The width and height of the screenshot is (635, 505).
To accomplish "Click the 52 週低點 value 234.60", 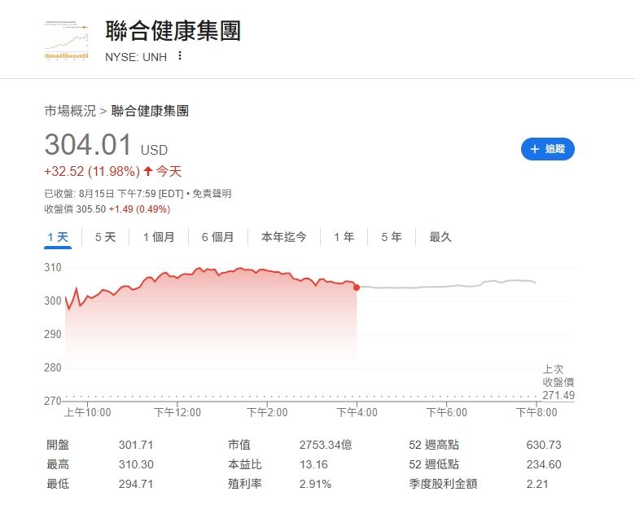I will click(x=544, y=464).
